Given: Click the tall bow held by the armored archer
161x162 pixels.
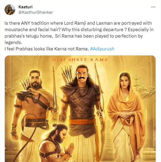Looking at the screenshot, I should [x=99, y=107].
